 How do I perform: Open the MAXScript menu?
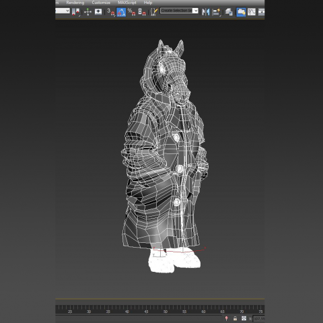coord(127,3)
